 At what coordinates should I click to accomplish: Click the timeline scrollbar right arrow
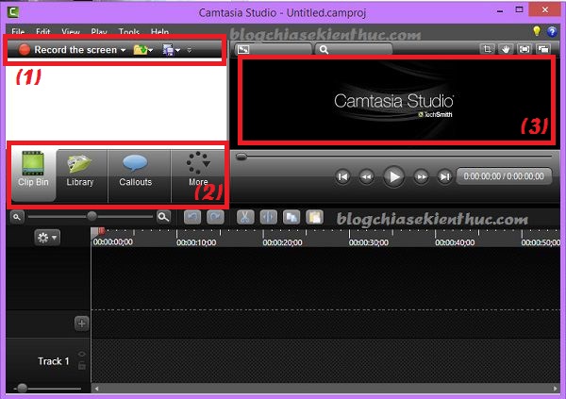point(556,389)
